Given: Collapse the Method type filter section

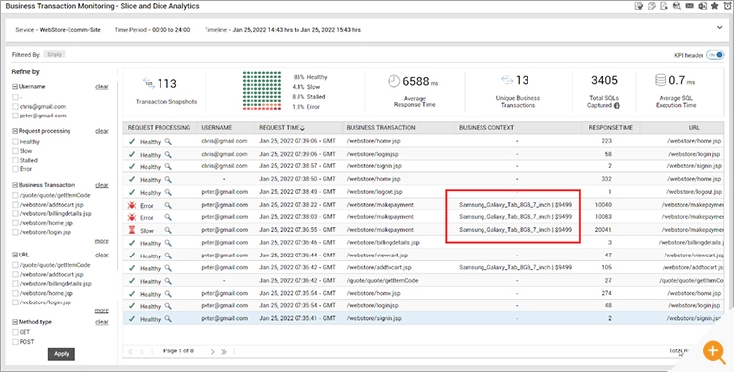Looking at the screenshot, I should click(x=15, y=322).
